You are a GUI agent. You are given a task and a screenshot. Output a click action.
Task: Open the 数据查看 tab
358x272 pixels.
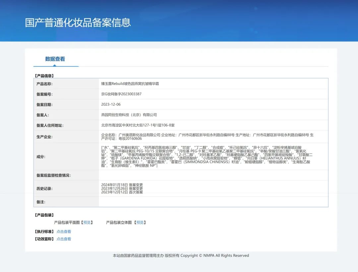[x=55, y=59]
